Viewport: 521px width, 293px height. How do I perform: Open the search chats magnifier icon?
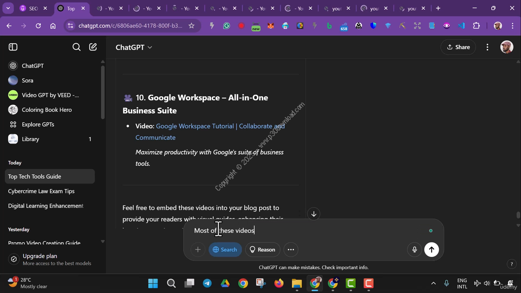tap(76, 47)
